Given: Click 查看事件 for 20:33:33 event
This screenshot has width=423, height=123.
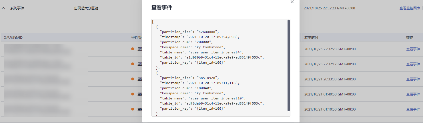Looking at the screenshot, I should click(413, 79).
